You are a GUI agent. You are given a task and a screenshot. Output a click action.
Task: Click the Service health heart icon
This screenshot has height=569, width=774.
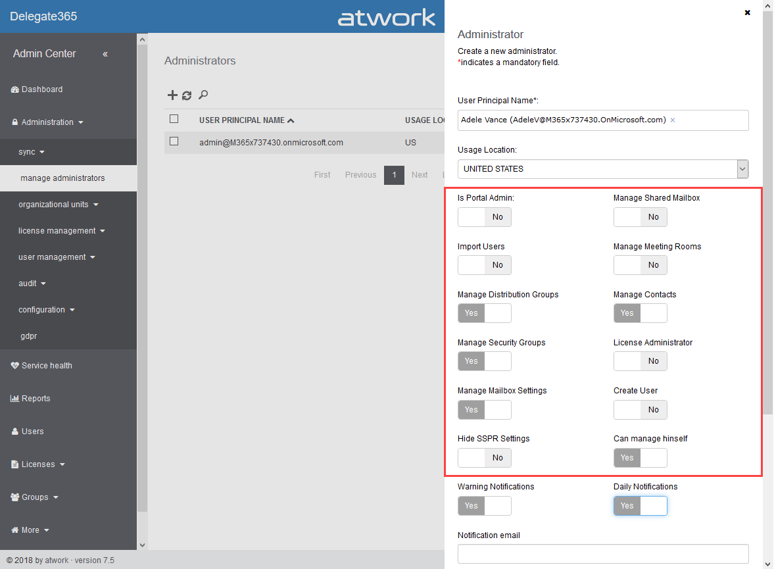(x=15, y=366)
